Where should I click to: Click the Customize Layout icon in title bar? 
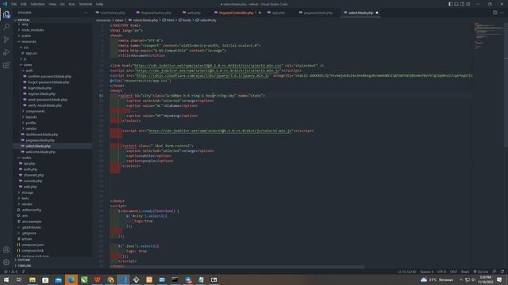pos(468,4)
